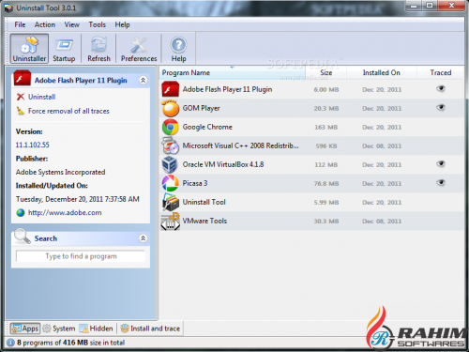Select the VMware Tools icon
The image size is (469, 352).
coord(170,221)
